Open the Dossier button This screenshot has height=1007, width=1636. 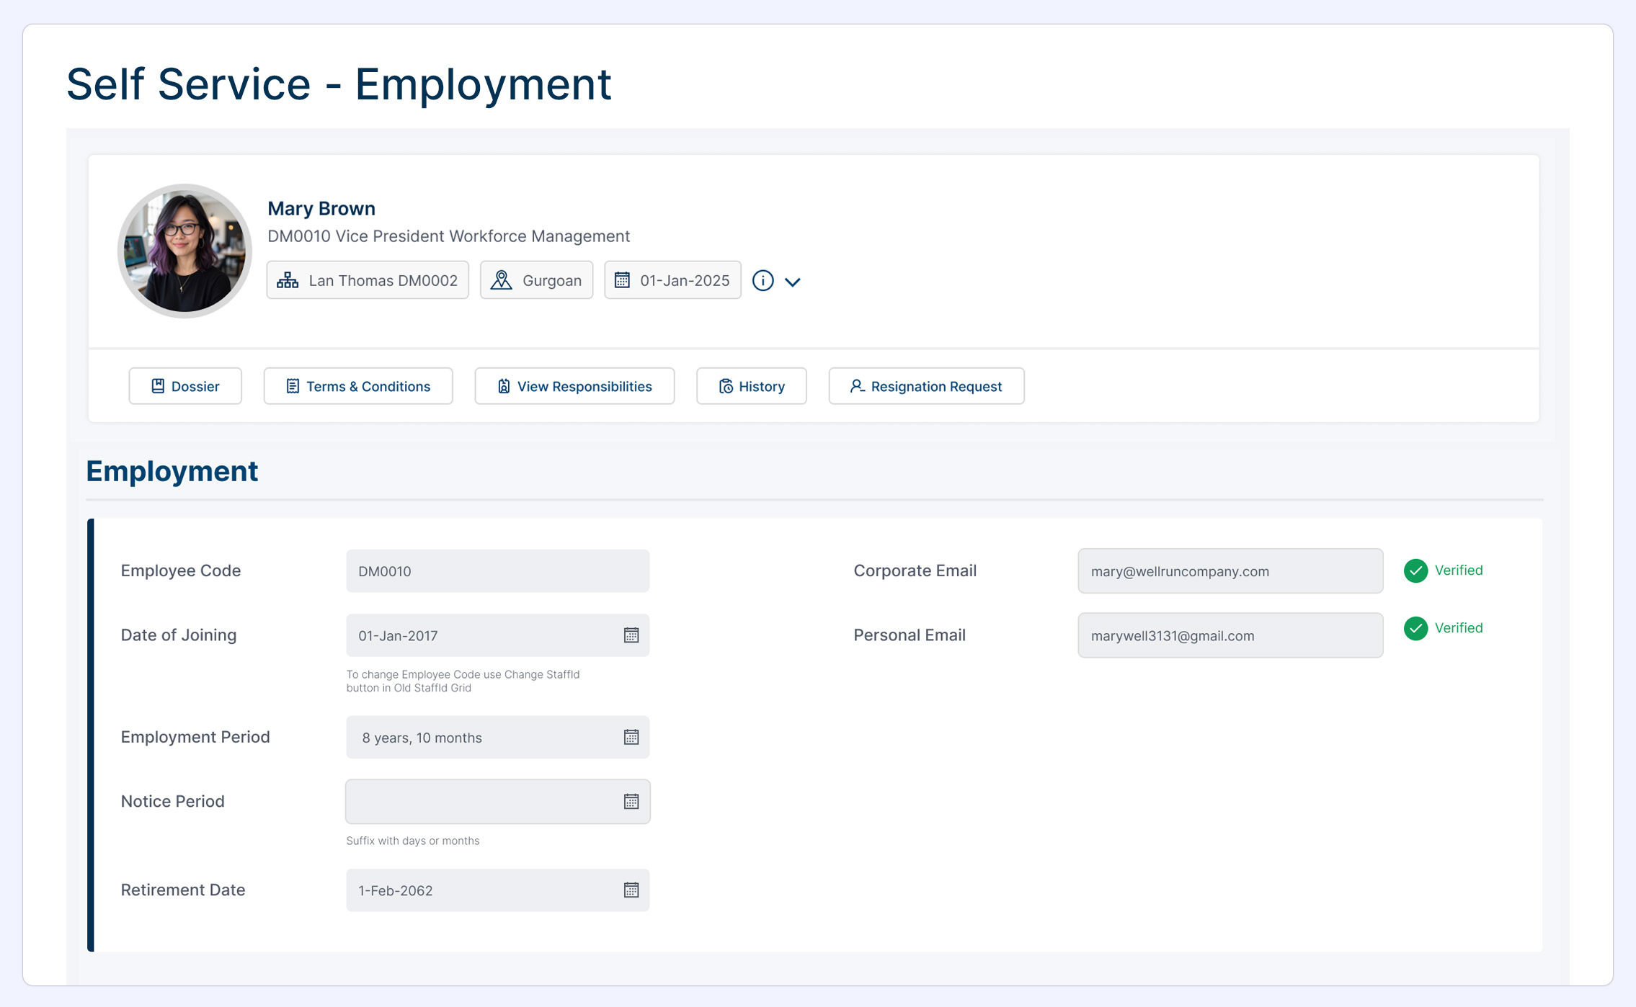[185, 386]
